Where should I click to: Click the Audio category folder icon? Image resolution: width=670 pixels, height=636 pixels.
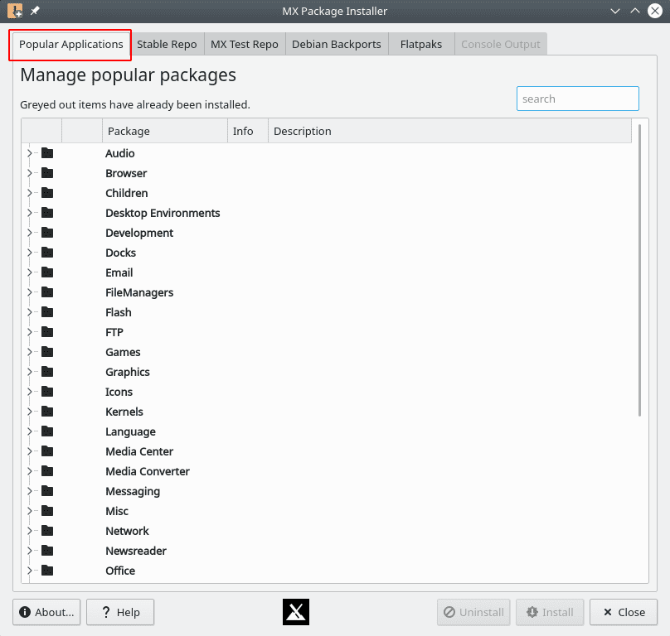(x=46, y=153)
